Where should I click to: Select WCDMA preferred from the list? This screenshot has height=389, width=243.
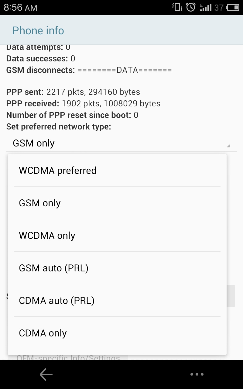[117, 170]
